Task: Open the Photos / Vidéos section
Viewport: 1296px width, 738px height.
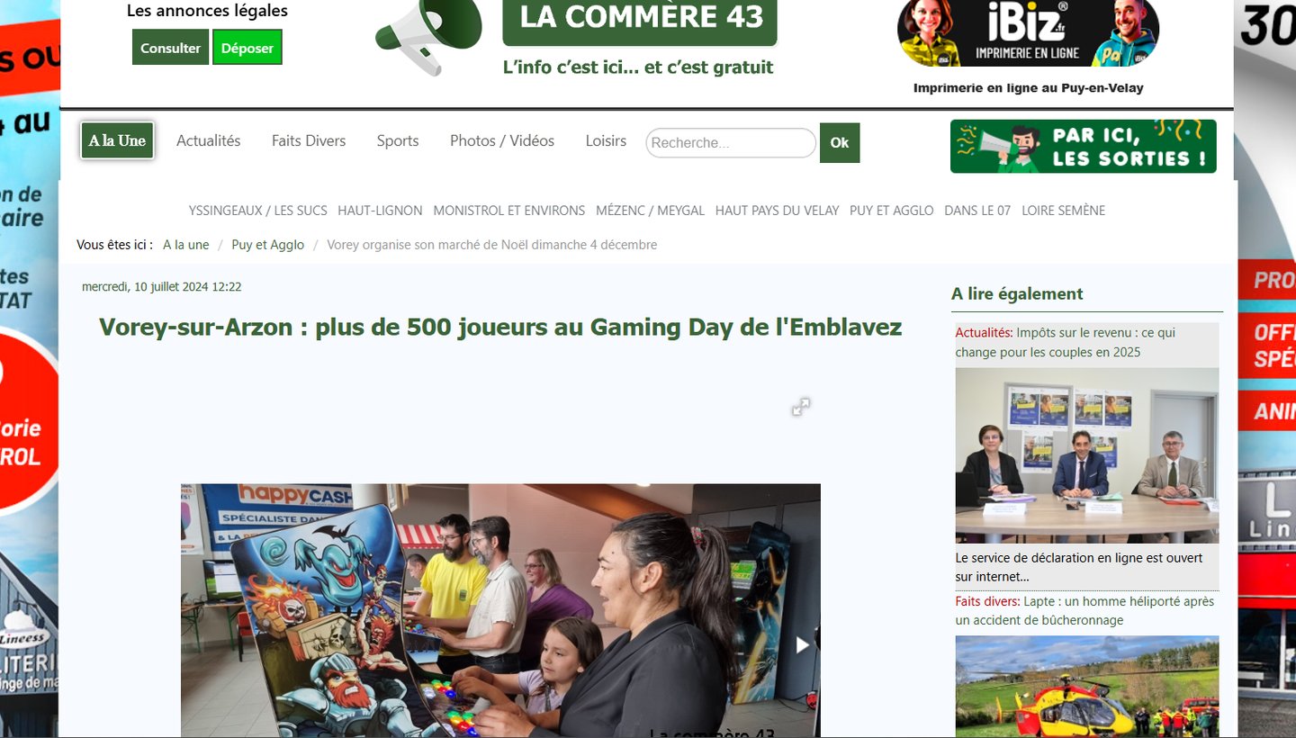Action: 502,140
